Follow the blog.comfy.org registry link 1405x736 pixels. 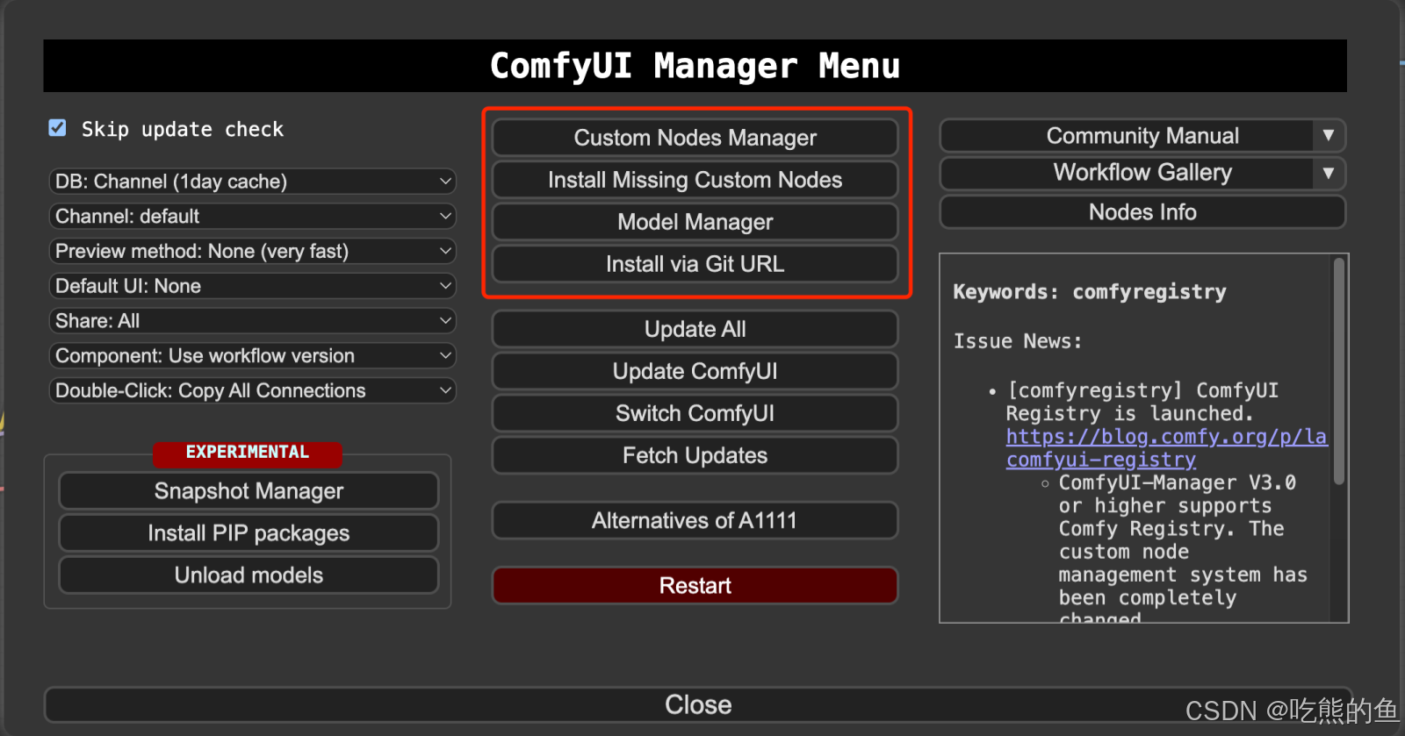tap(1166, 447)
